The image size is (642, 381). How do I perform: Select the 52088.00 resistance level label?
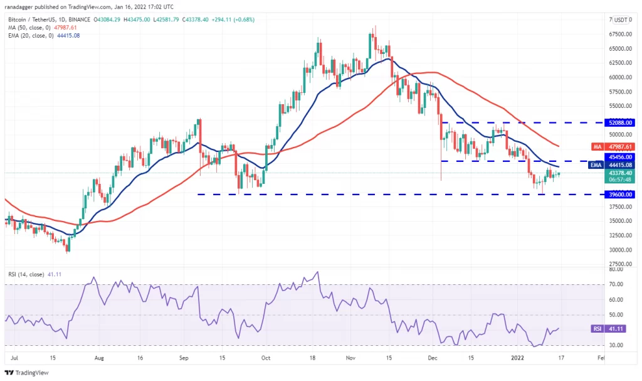pos(620,122)
